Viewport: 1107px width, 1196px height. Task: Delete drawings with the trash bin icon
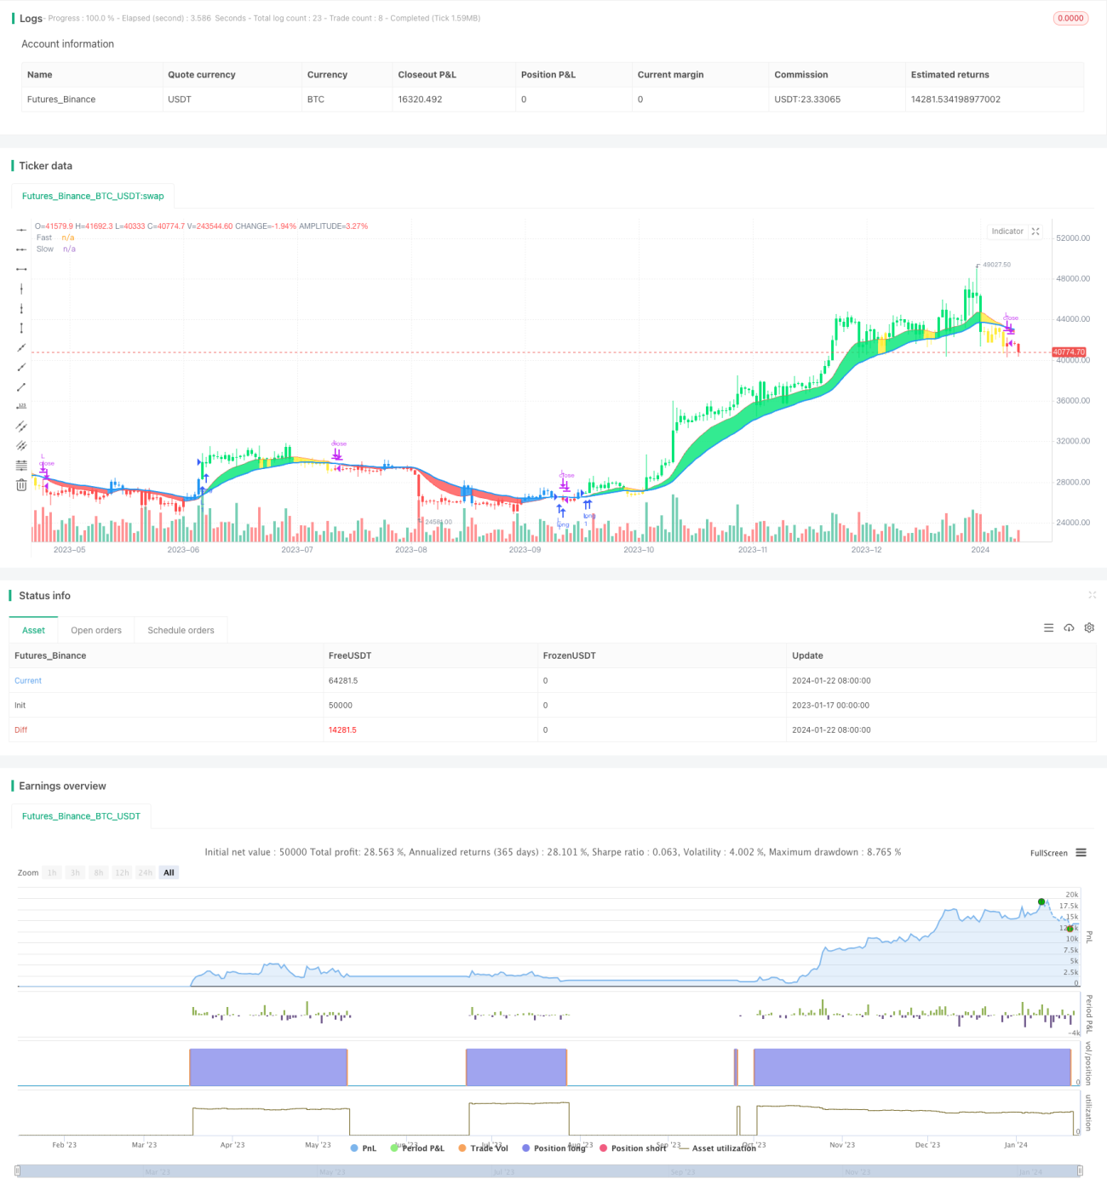[21, 484]
